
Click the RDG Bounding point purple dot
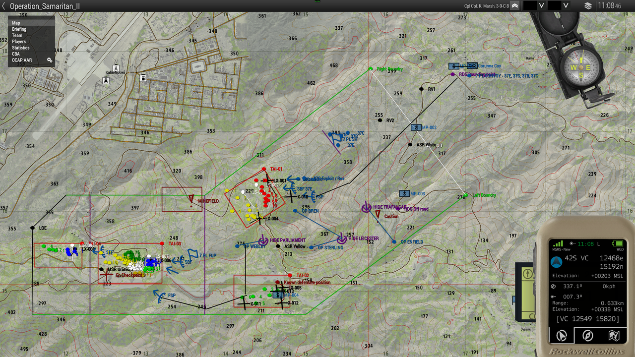453,74
